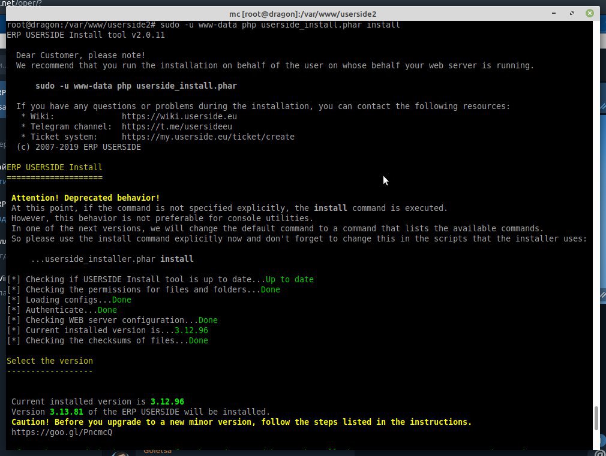606x456 pixels.
Task: Click 'Checking the checksums of files' line
Action: coord(107,340)
